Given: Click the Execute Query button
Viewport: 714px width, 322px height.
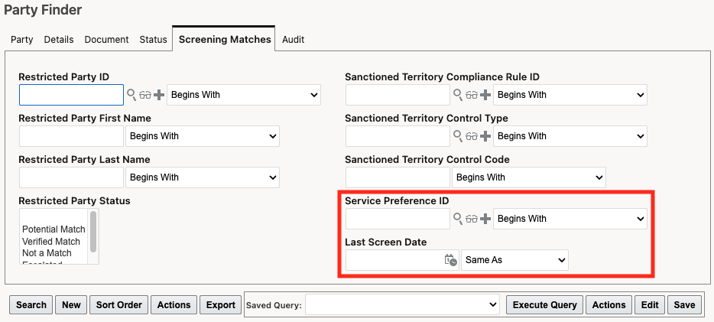Looking at the screenshot, I should point(546,304).
